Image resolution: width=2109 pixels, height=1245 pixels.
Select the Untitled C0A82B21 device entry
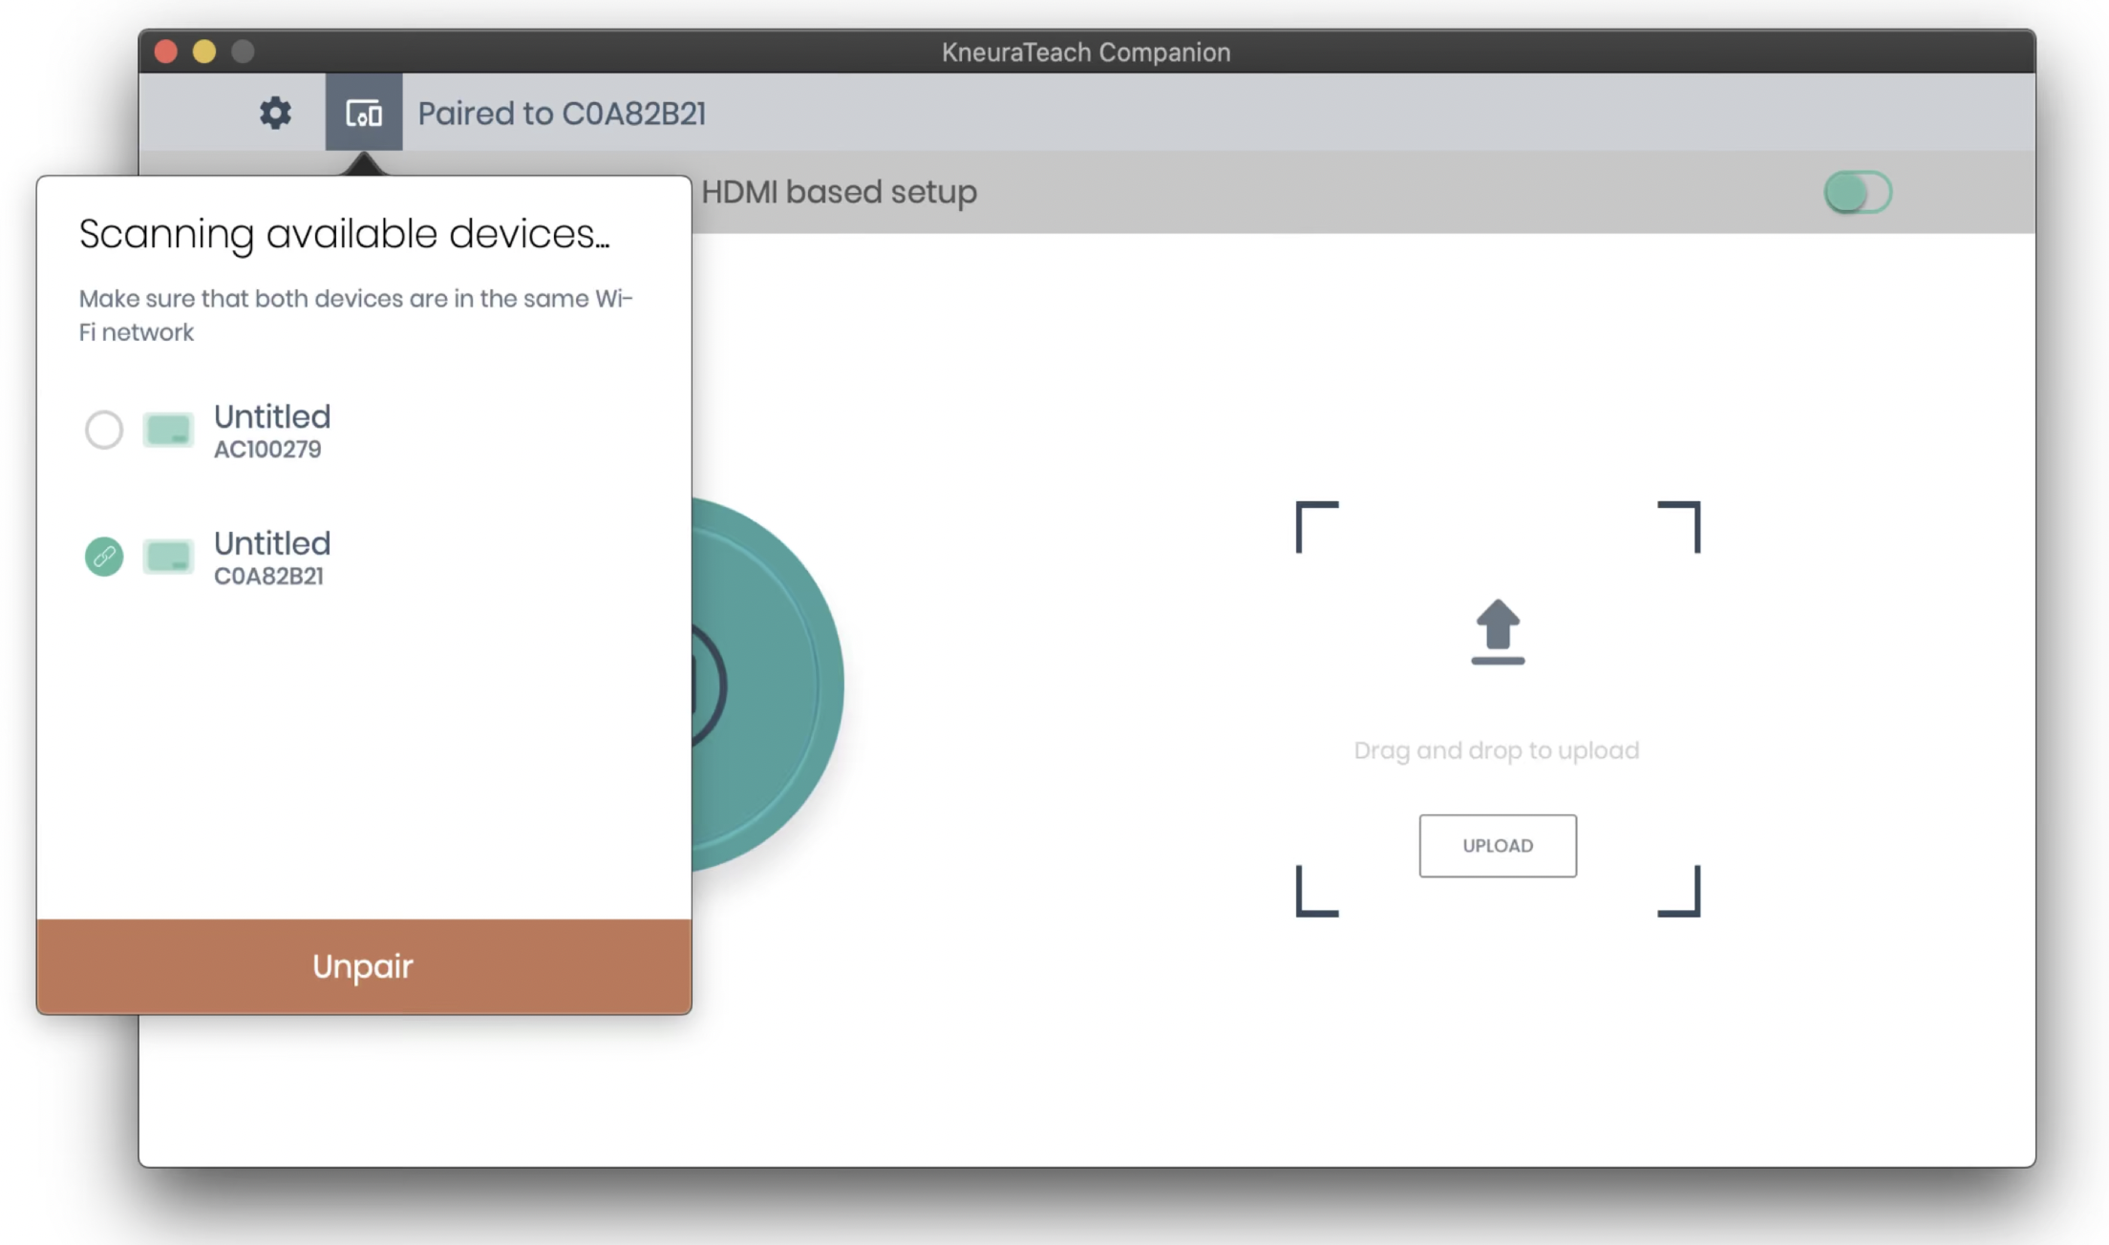(x=271, y=557)
